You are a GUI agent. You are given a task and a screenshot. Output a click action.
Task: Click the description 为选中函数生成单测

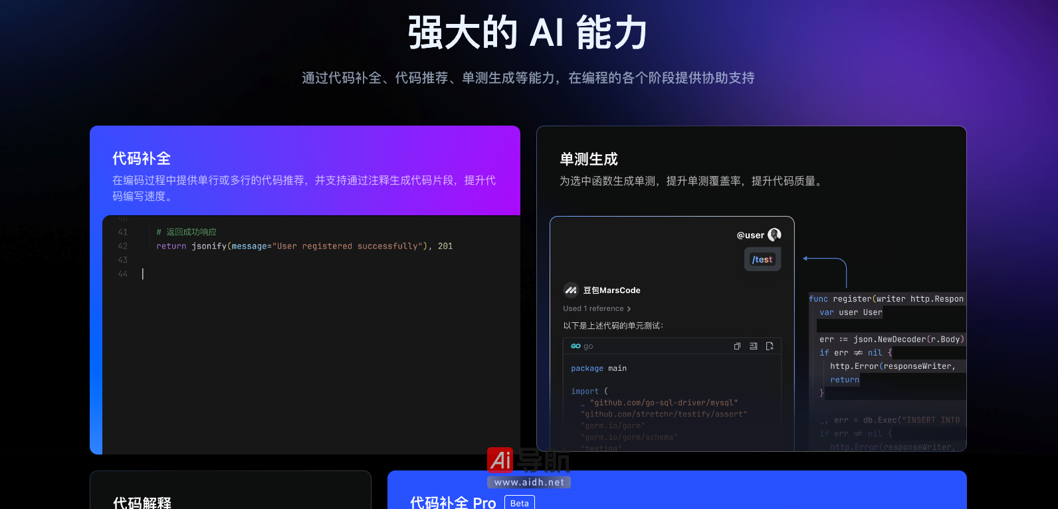point(691,181)
